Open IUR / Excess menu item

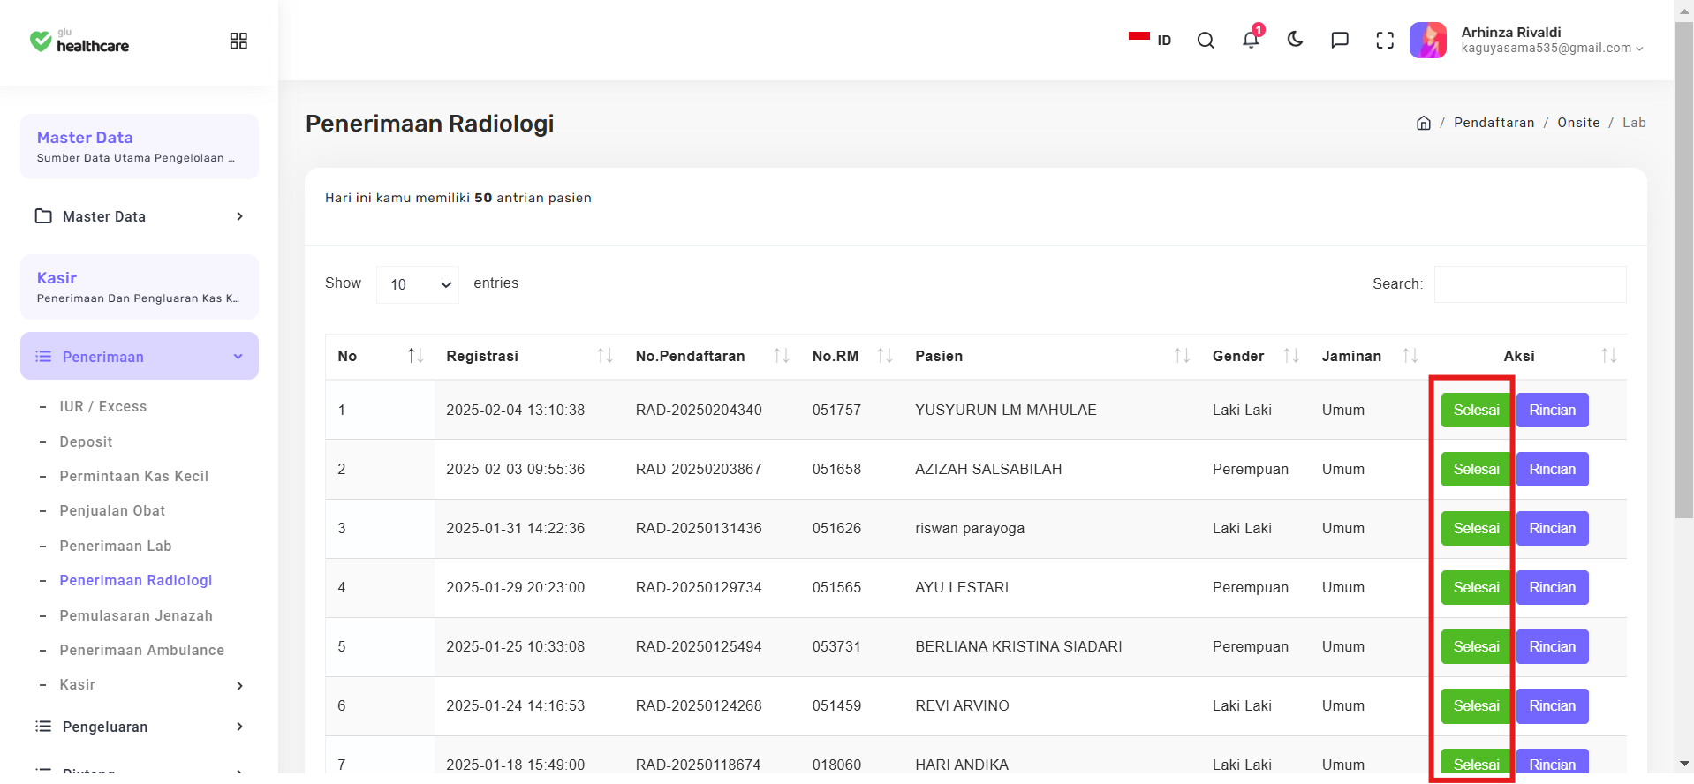click(103, 406)
